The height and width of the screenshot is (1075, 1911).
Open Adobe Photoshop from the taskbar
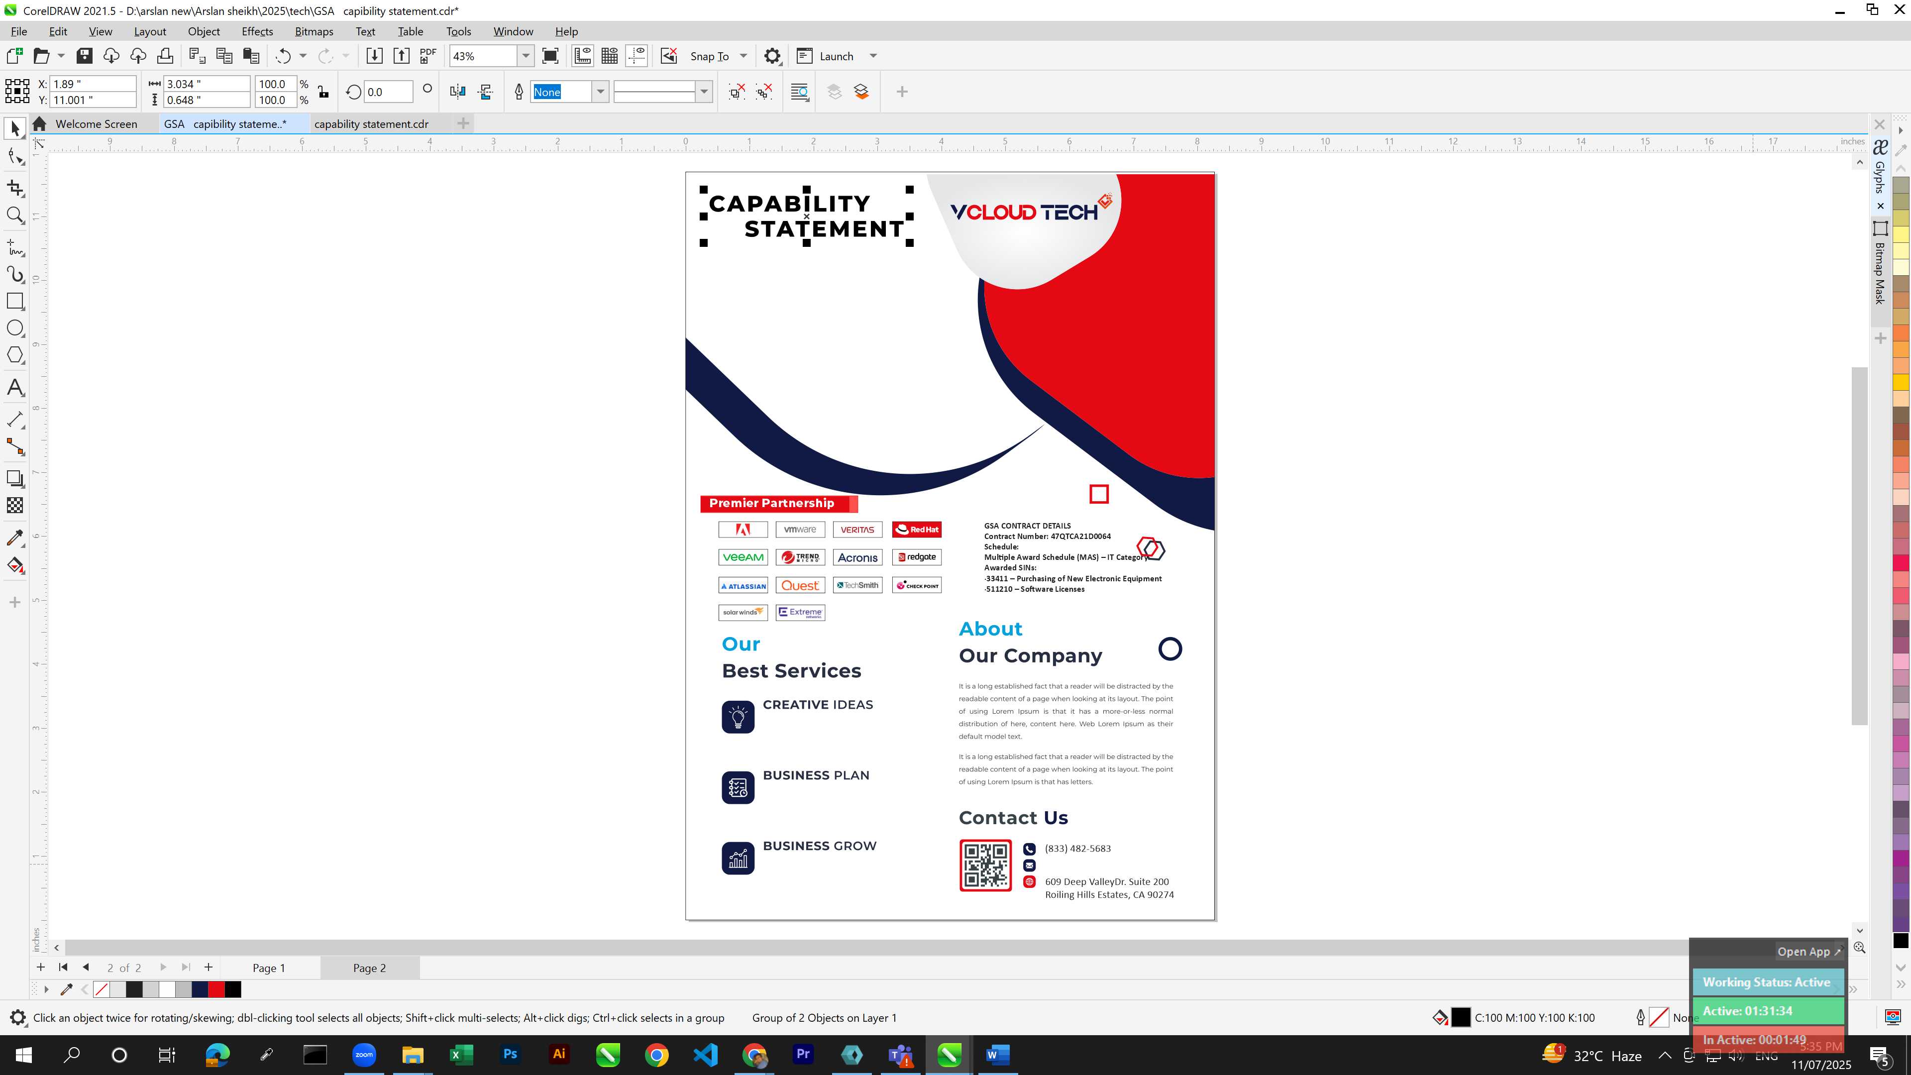point(511,1054)
